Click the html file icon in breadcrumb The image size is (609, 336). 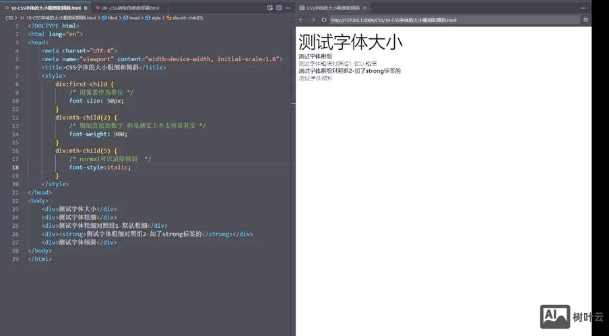click(22, 18)
